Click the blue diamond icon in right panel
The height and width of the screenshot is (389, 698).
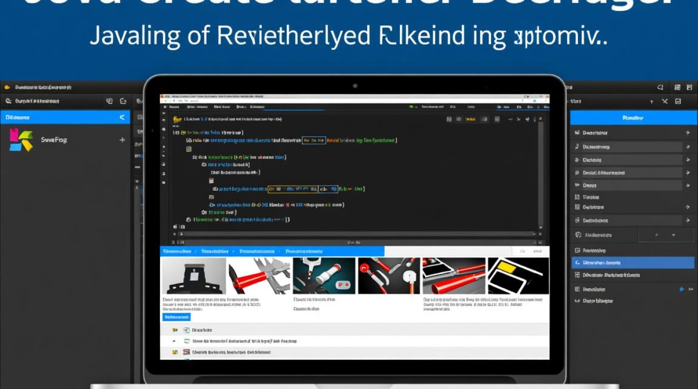[682, 289]
